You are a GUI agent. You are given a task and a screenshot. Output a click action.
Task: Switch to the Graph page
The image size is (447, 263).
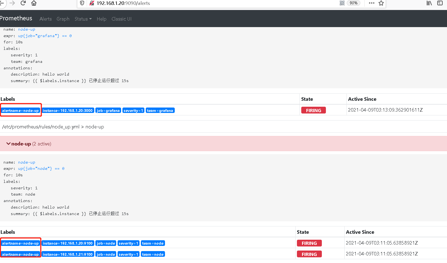63,19
